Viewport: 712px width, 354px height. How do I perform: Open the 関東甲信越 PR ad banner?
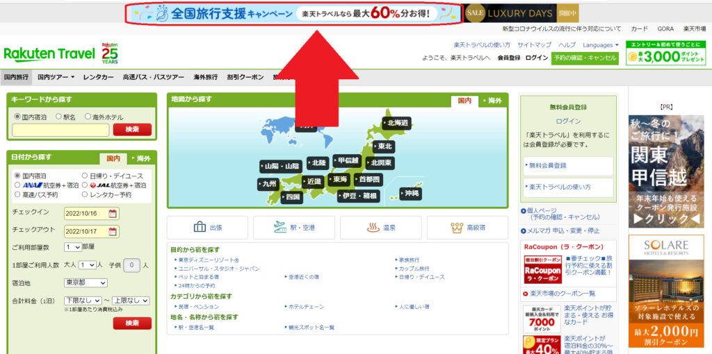pyautogui.click(x=666, y=171)
